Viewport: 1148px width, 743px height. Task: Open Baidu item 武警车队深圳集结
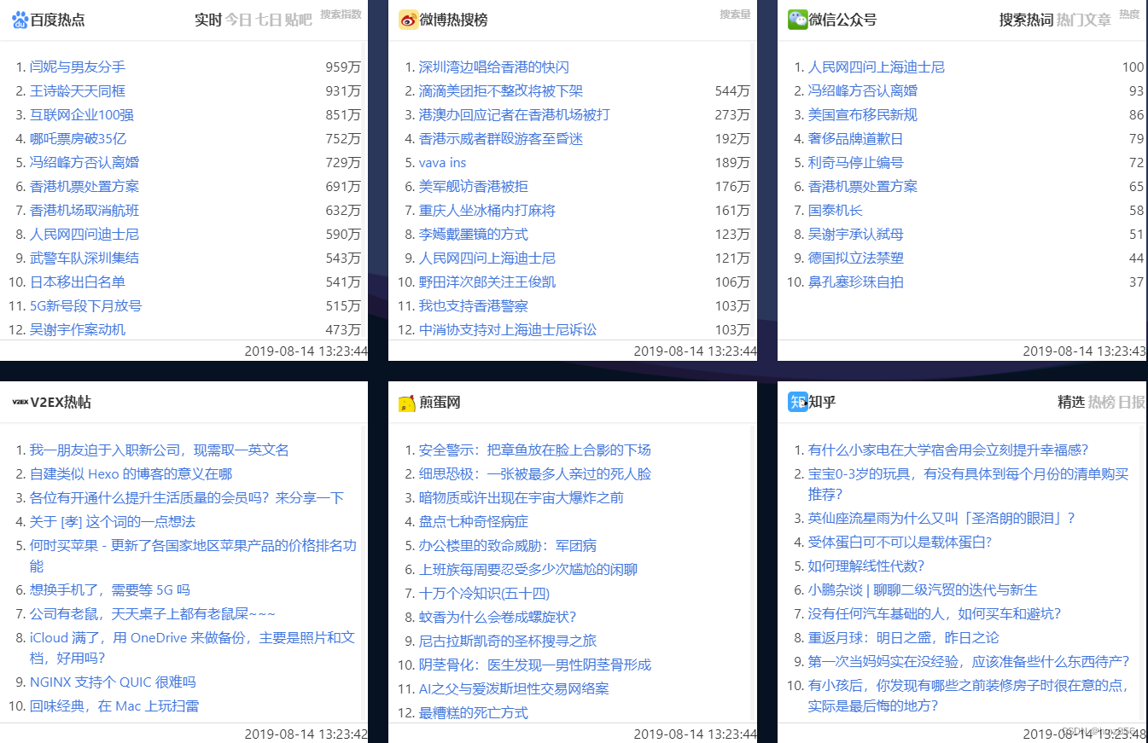point(84,258)
